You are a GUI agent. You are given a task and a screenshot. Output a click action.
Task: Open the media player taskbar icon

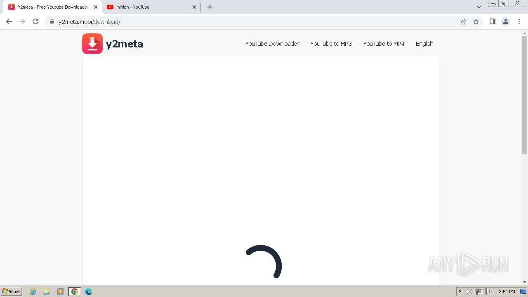[61, 292]
